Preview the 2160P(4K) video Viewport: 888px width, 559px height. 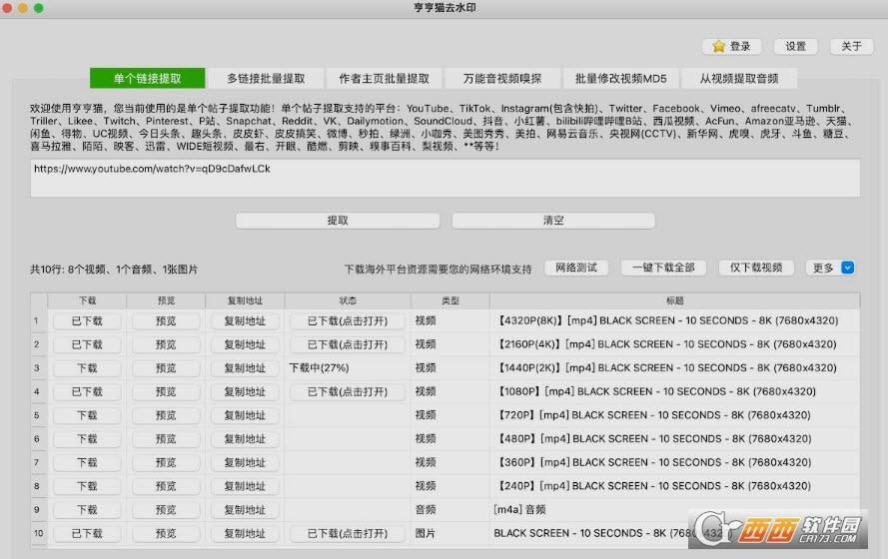[166, 344]
